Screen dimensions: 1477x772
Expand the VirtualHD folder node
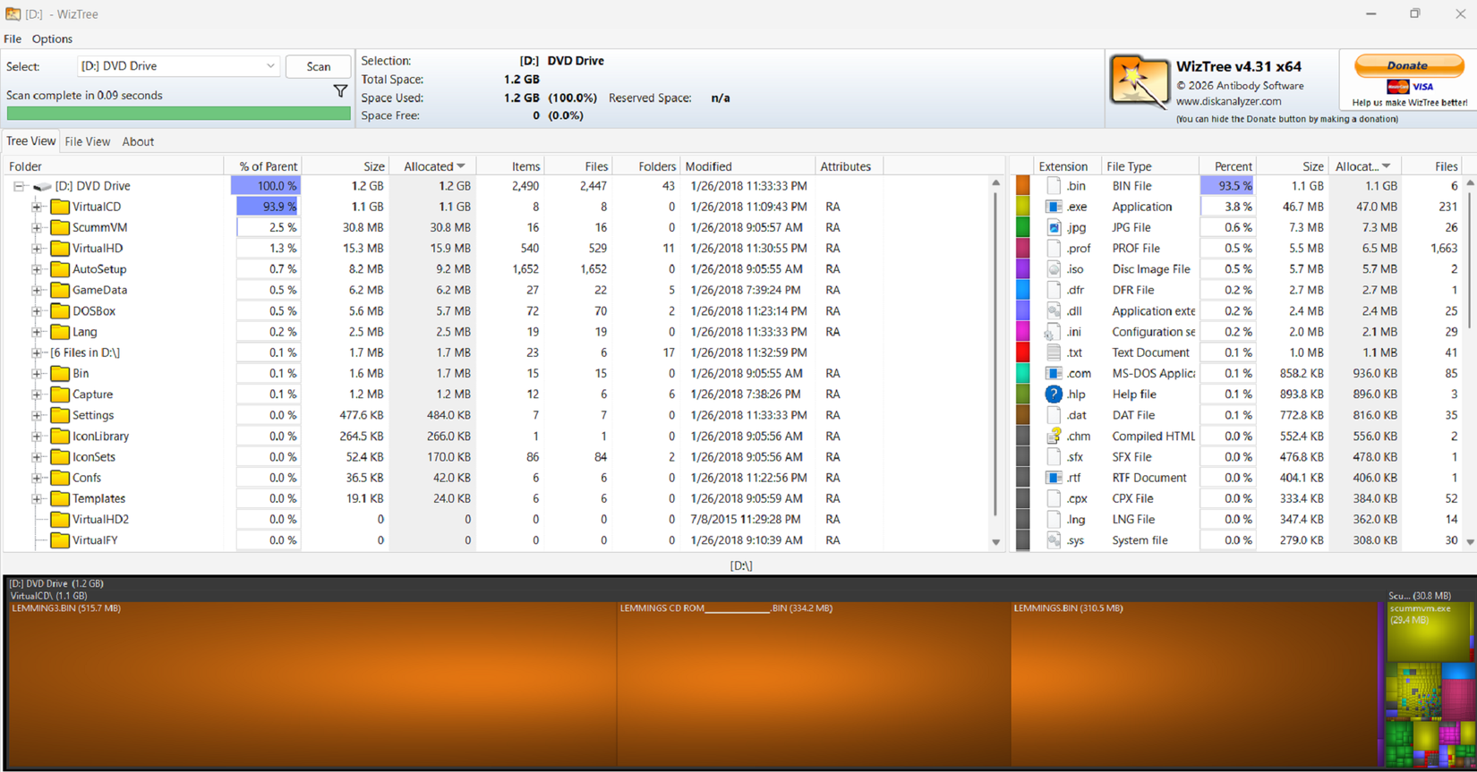(x=37, y=249)
